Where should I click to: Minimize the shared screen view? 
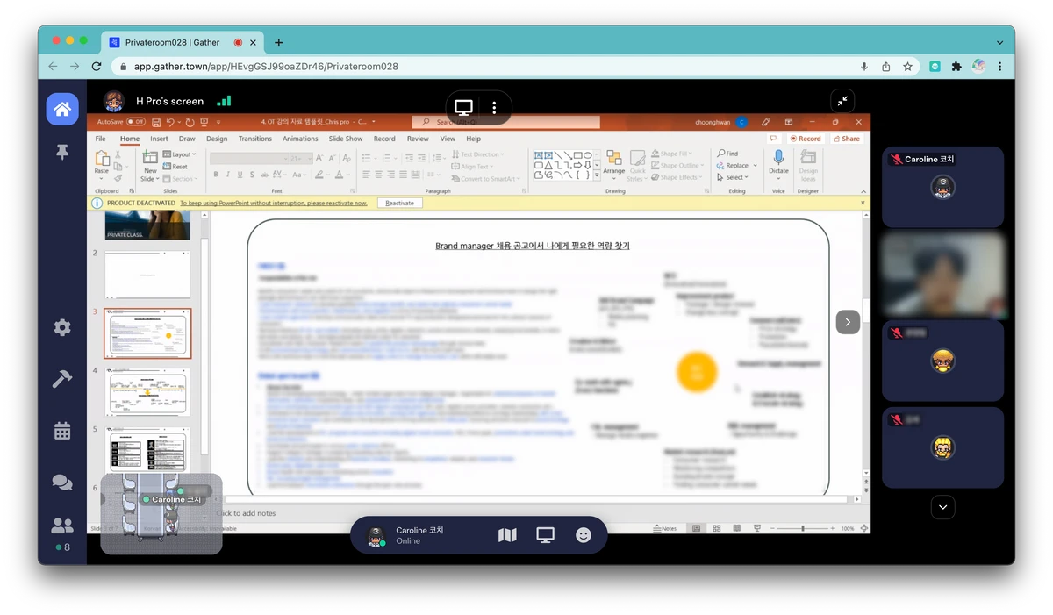[x=842, y=101]
